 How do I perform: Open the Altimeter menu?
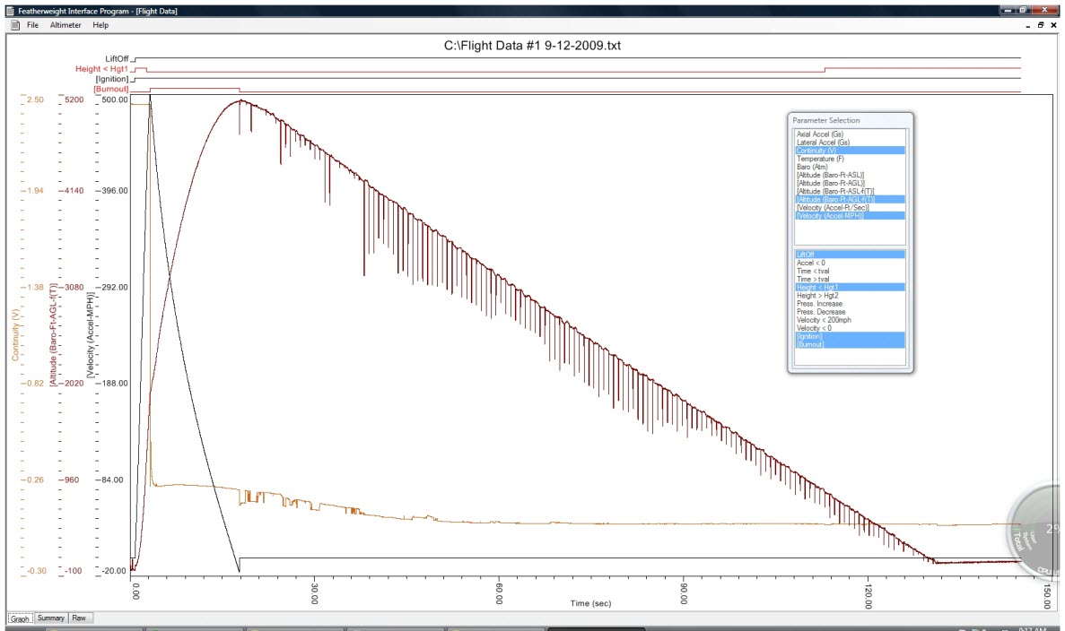(x=65, y=25)
